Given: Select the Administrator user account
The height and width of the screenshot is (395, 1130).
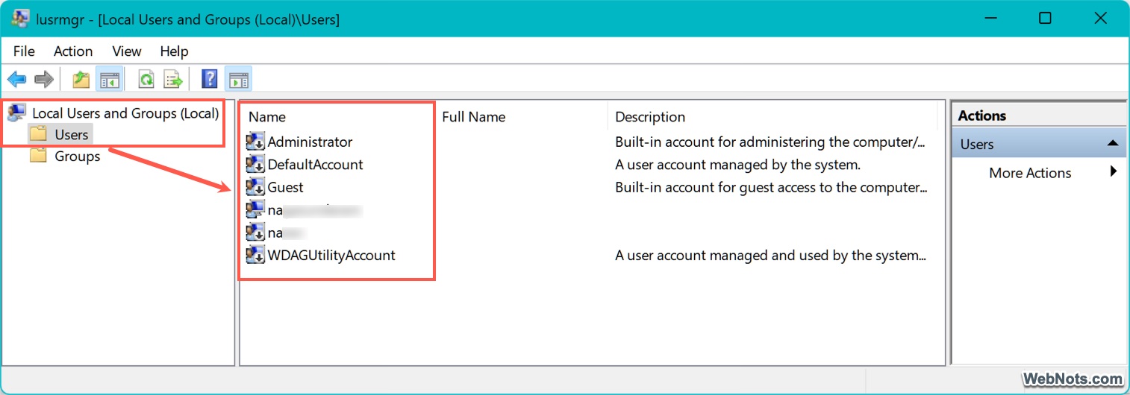Looking at the screenshot, I should pos(310,142).
